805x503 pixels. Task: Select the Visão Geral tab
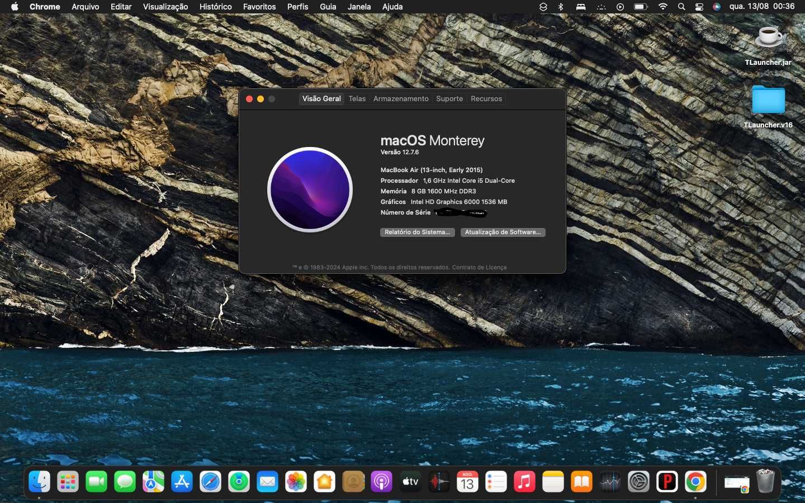(321, 99)
